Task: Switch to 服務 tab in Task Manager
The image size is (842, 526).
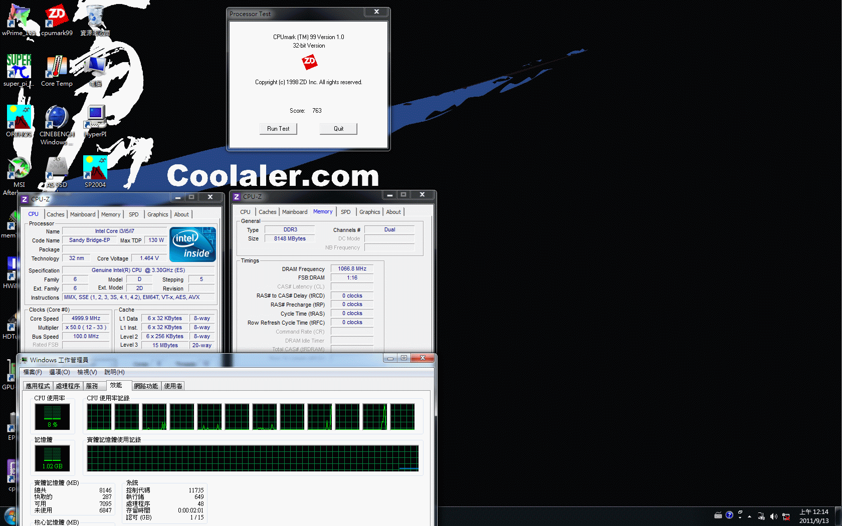Action: [x=95, y=386]
